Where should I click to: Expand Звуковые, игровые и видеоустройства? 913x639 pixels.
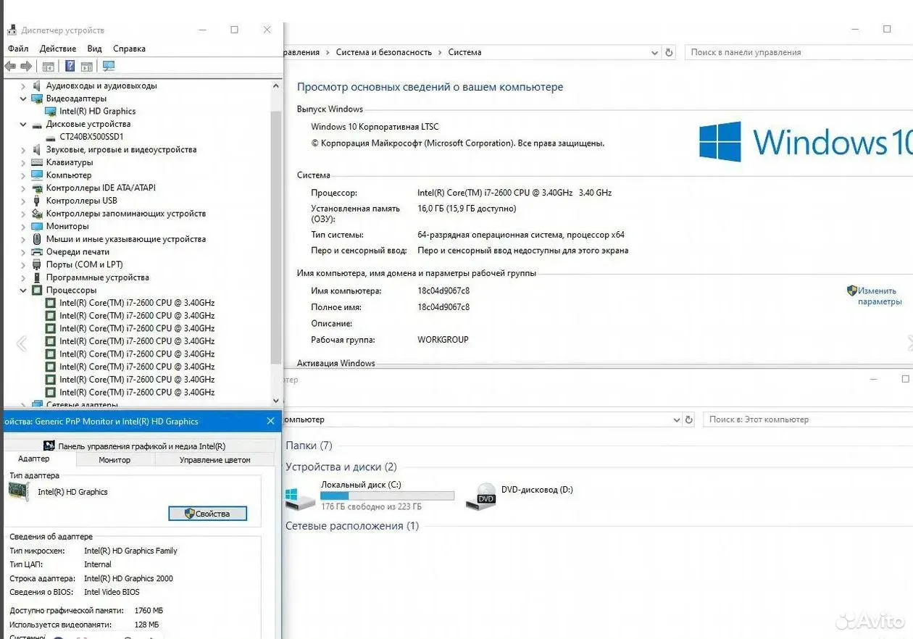23,150
